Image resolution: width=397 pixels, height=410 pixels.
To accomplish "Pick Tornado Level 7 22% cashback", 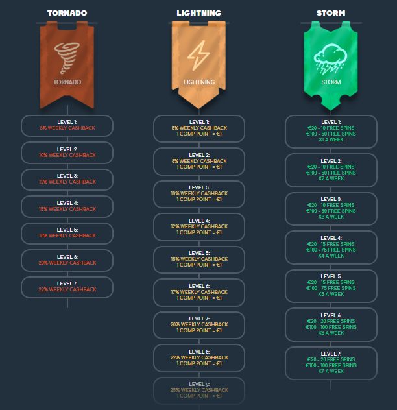I will (x=67, y=287).
